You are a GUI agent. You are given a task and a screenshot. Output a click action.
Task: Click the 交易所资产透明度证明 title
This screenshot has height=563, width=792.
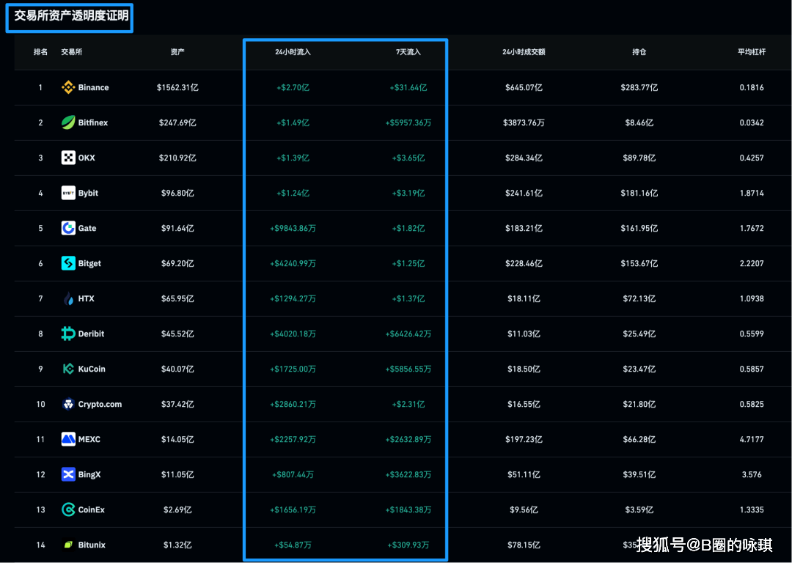click(70, 15)
